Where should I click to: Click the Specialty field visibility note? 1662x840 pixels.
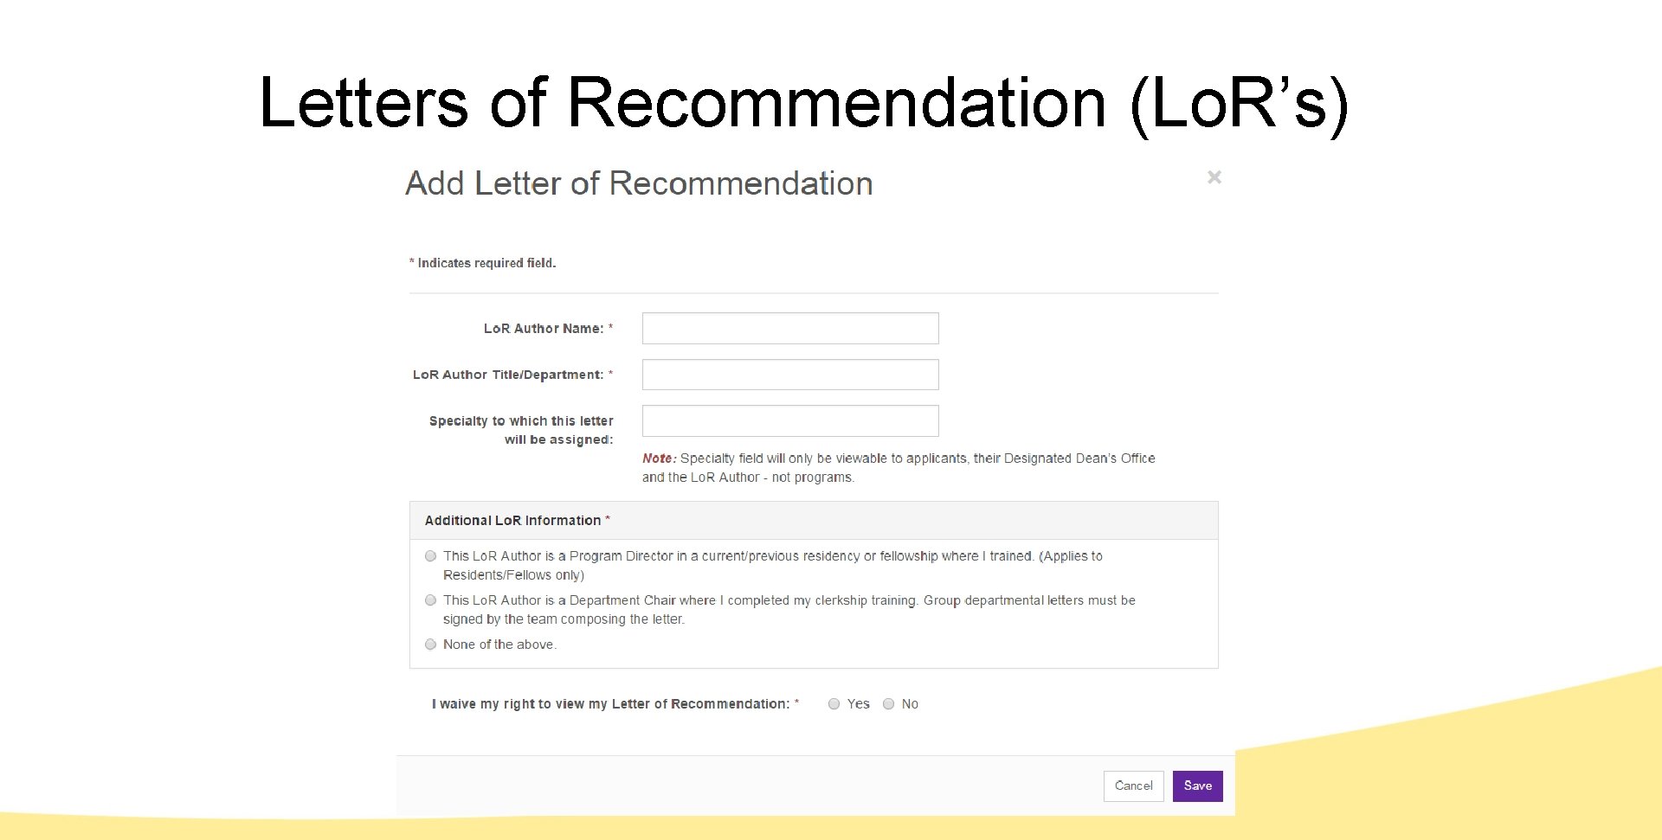click(x=898, y=467)
